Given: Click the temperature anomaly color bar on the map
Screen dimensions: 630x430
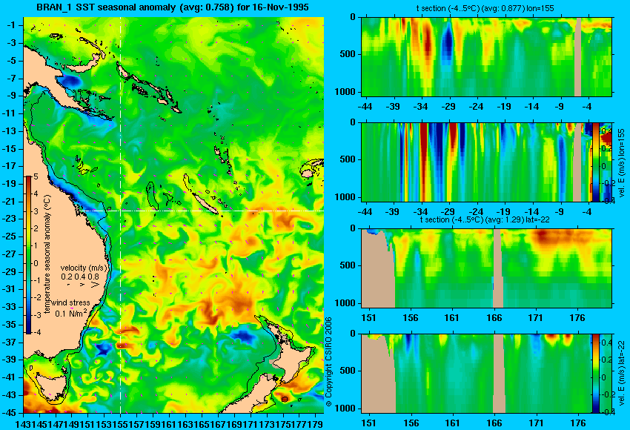Looking at the screenshot, I should pos(28,254).
